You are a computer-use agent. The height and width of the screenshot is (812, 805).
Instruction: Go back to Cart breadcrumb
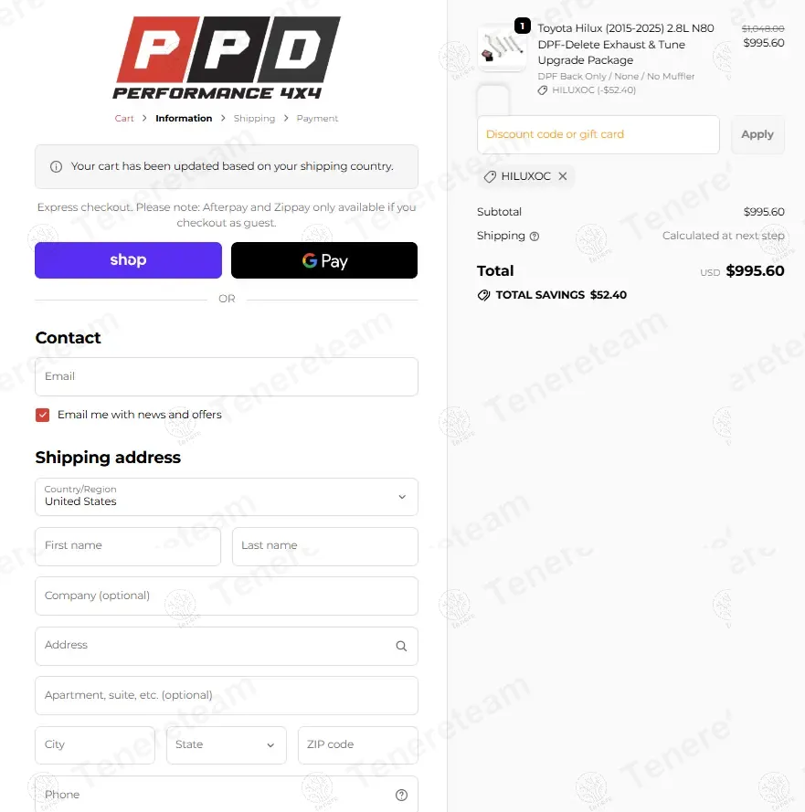[124, 119]
